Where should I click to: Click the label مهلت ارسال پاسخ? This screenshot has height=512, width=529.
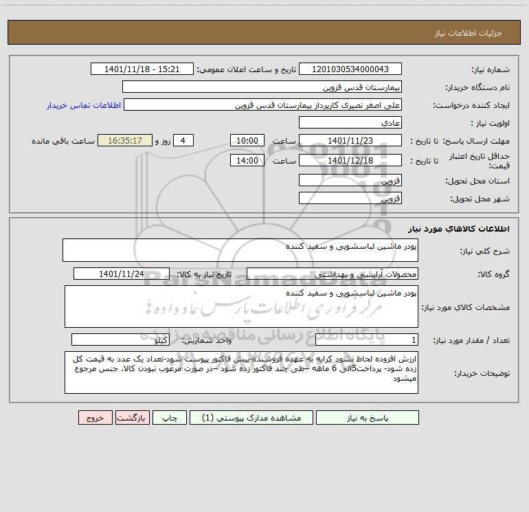476,141
